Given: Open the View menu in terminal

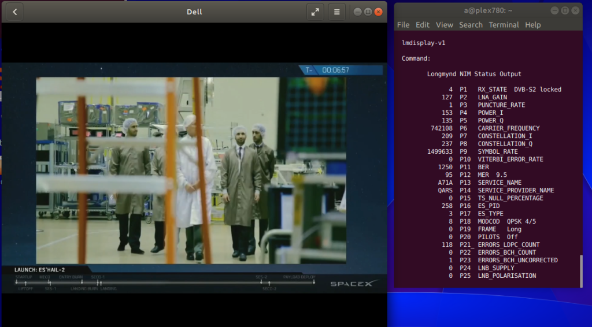Looking at the screenshot, I should pyautogui.click(x=444, y=25).
